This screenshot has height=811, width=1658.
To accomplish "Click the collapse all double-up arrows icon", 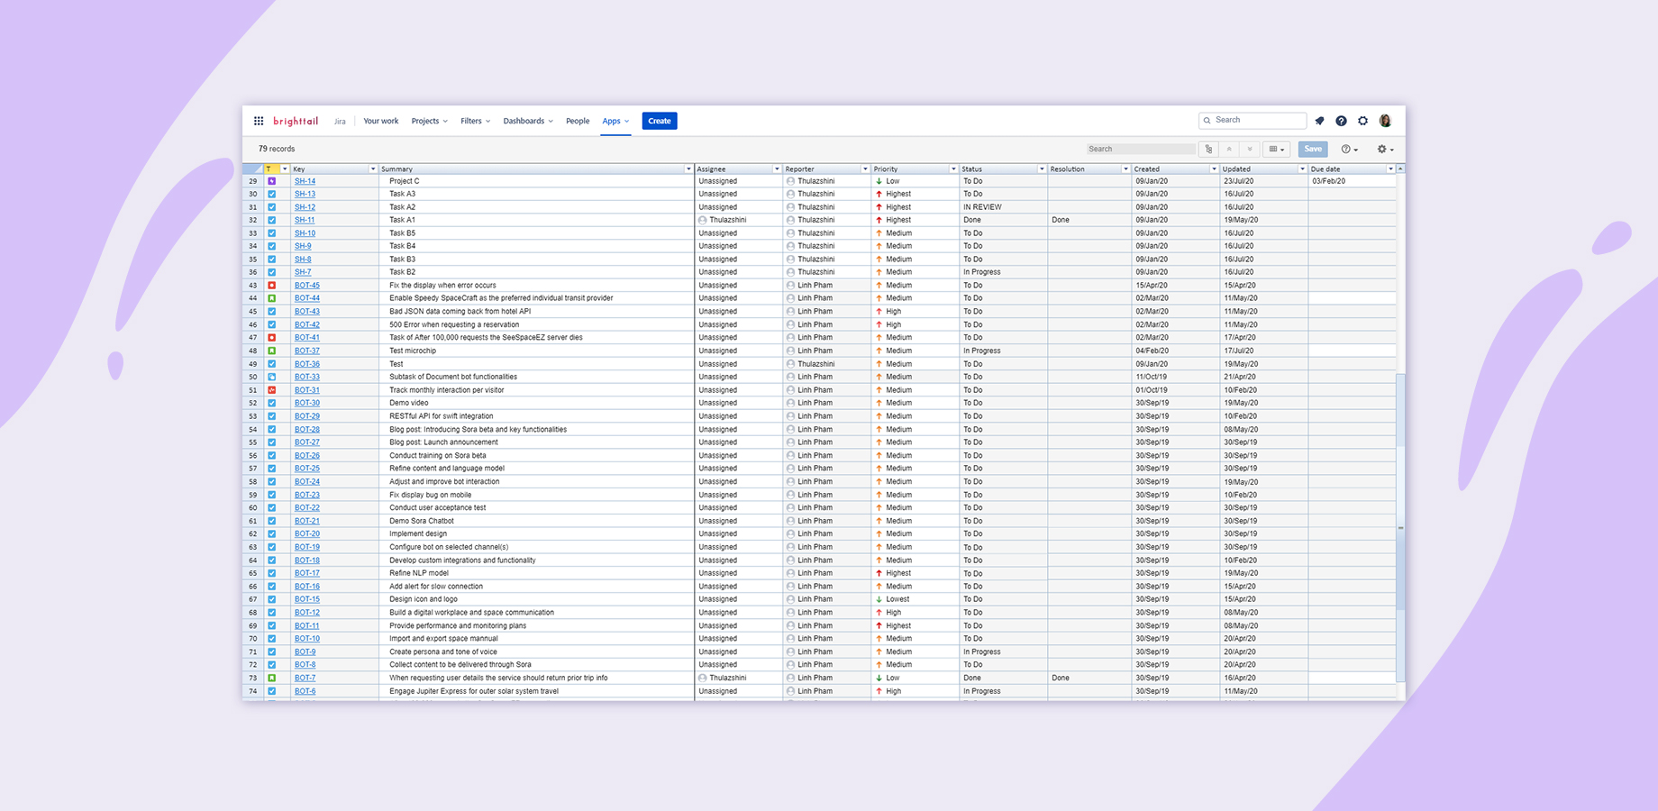I will click(x=1229, y=150).
